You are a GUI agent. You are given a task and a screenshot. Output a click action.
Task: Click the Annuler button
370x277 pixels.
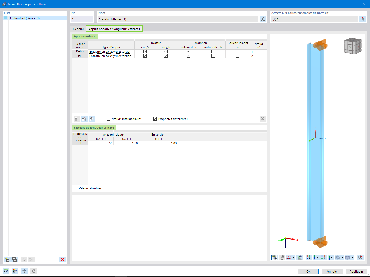point(332,271)
